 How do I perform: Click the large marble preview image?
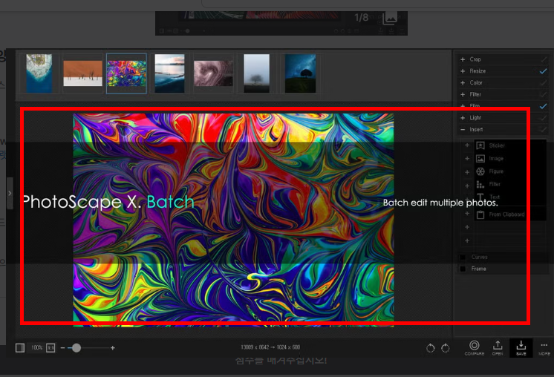[x=233, y=220]
